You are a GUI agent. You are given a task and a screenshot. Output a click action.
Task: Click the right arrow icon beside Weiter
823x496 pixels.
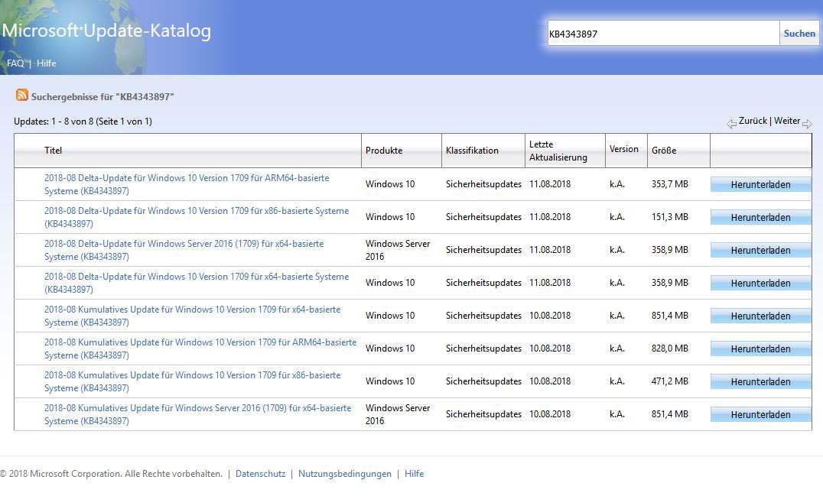pyautogui.click(x=807, y=124)
